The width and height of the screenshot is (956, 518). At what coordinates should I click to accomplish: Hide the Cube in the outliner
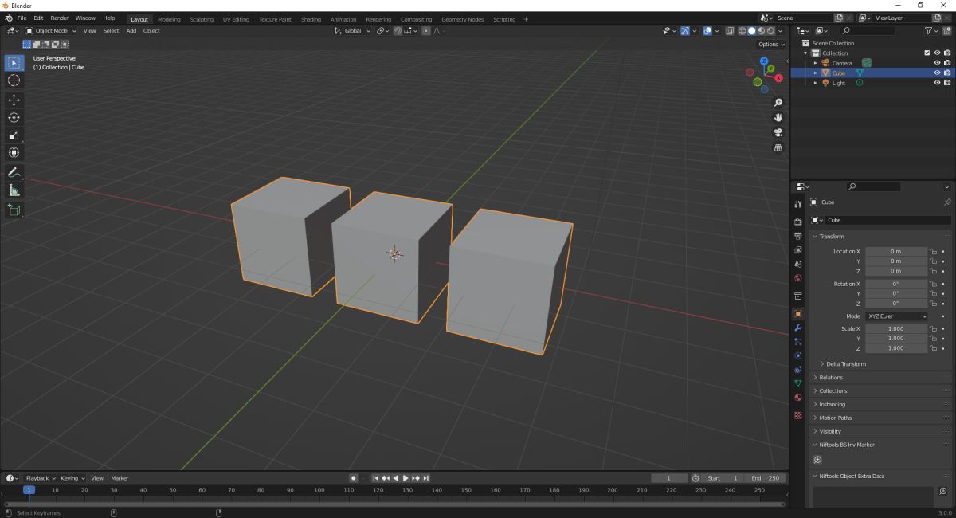click(x=937, y=73)
